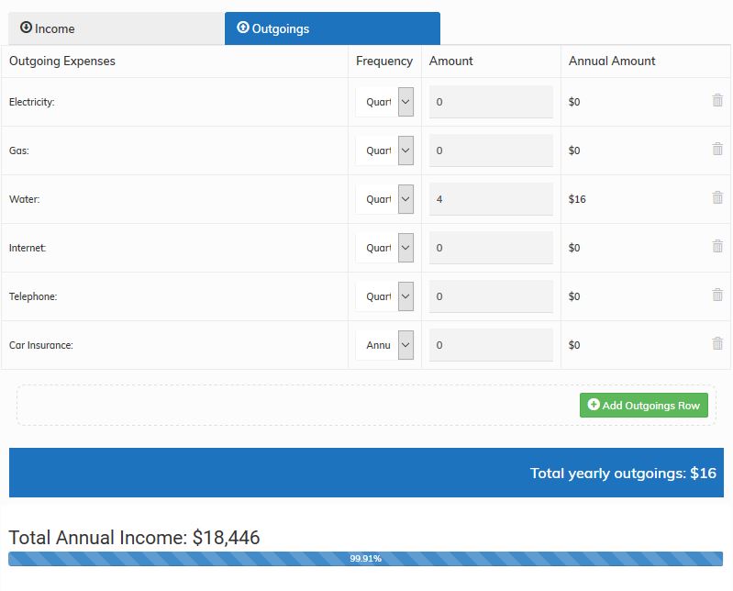The width and height of the screenshot is (733, 591).
Task: Click the Water: row label
Action: pyautogui.click(x=24, y=199)
